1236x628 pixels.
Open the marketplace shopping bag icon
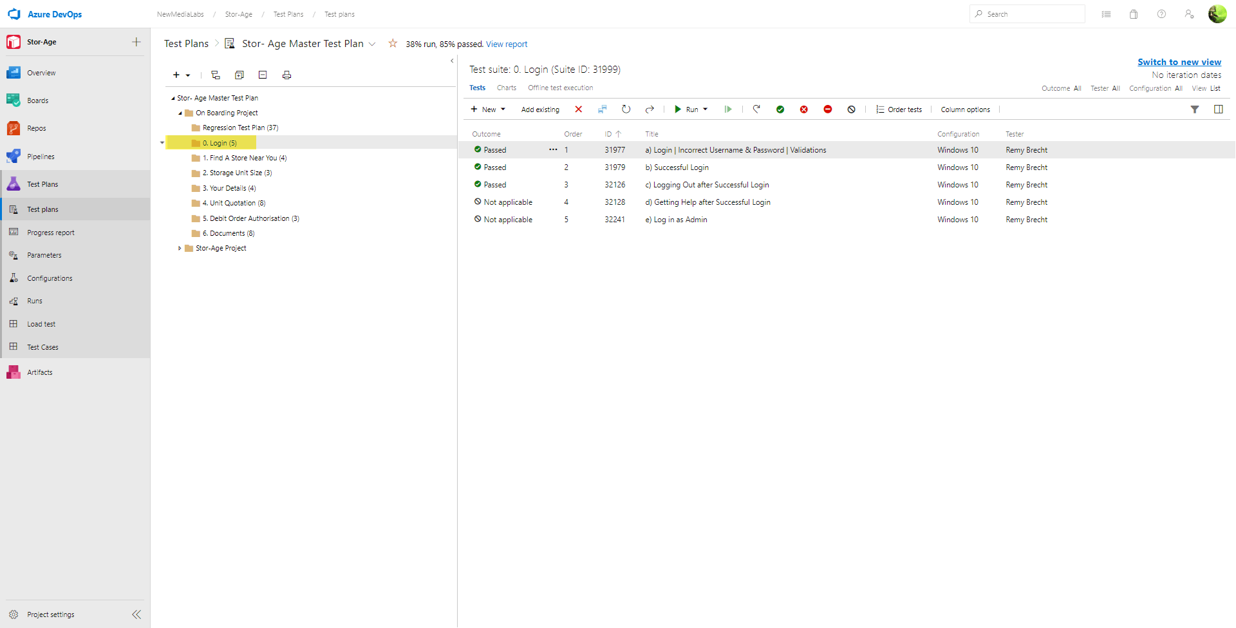1134,14
